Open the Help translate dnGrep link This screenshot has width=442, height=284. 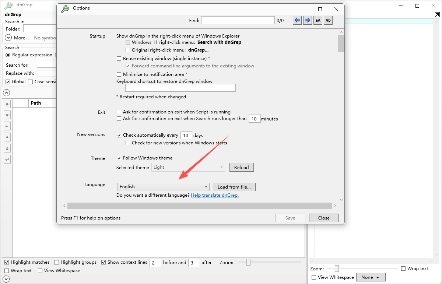pyautogui.click(x=215, y=195)
